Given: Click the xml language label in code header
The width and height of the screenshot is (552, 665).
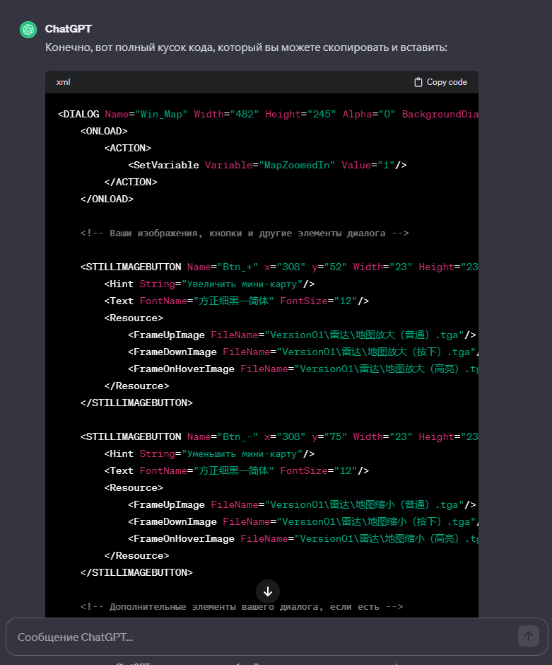Looking at the screenshot, I should pyautogui.click(x=63, y=82).
